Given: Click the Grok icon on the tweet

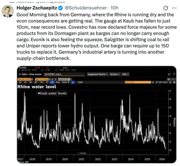Looking at the screenshot, I should [x=166, y=8].
